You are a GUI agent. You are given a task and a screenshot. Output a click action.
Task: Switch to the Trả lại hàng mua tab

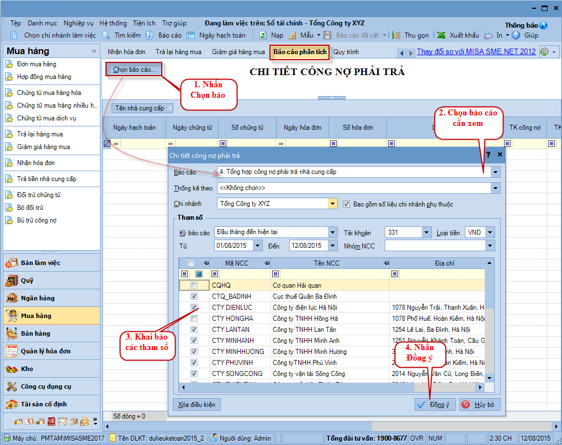pyautogui.click(x=178, y=52)
